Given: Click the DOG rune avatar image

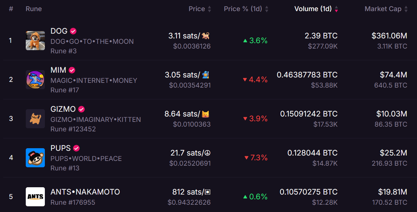Looking at the screenshot, I should pyautogui.click(x=35, y=41).
